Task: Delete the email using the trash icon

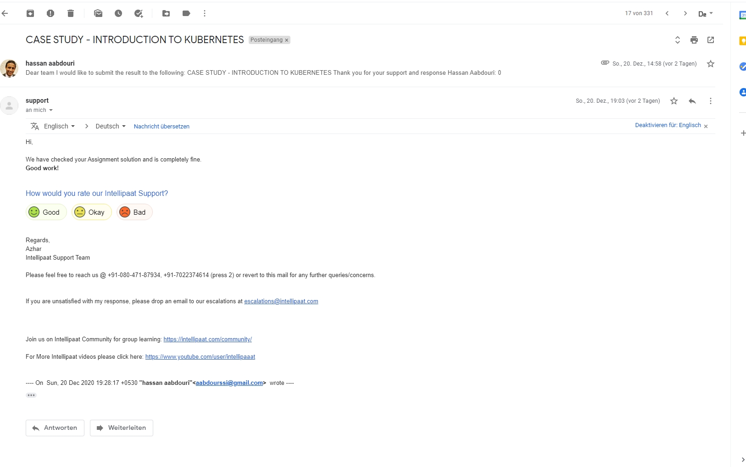Action: [71, 13]
